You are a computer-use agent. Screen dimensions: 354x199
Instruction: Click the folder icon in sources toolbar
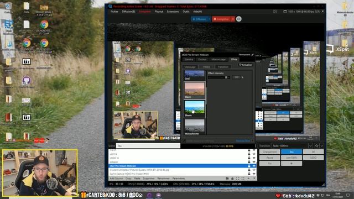coord(227,178)
